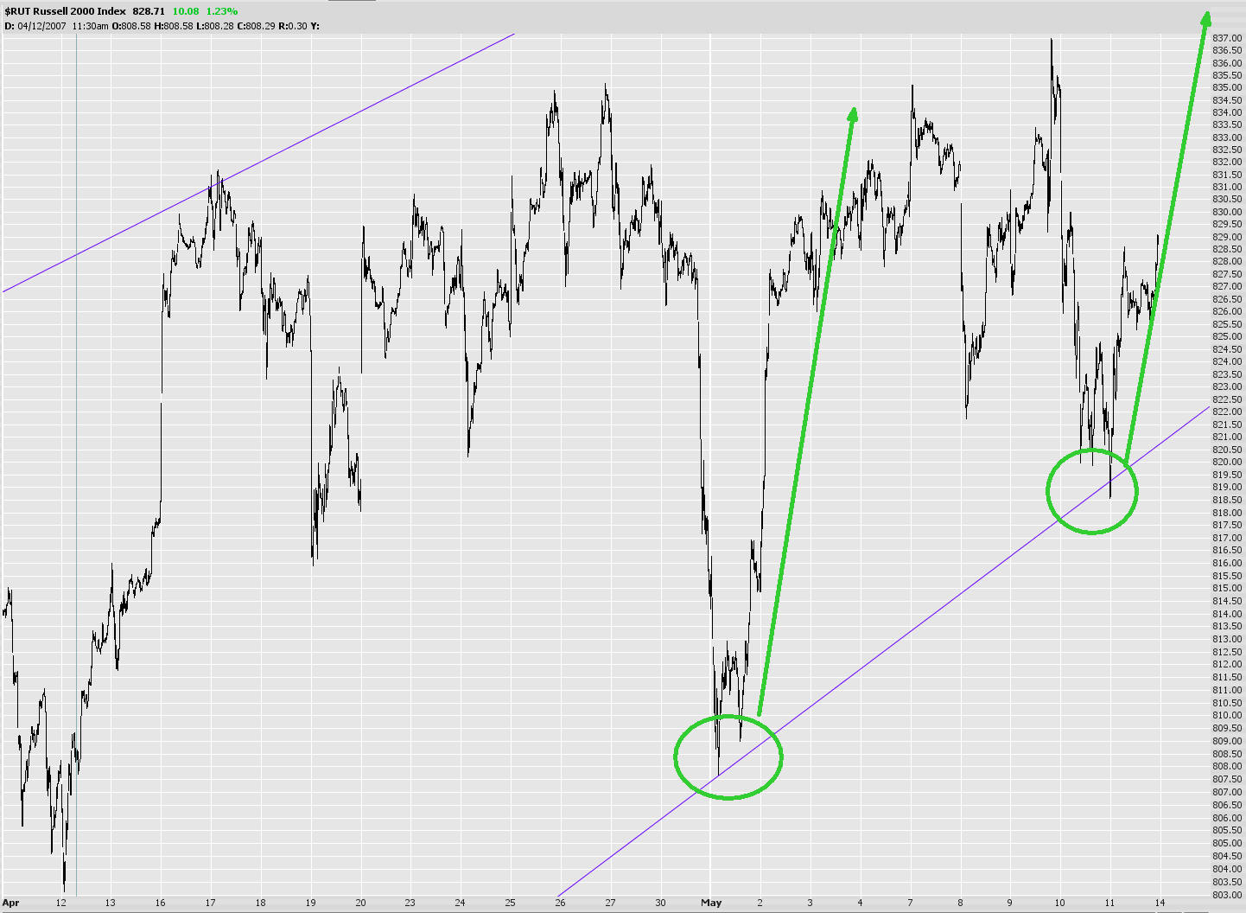Click price axis label 815.00

click(1227, 589)
